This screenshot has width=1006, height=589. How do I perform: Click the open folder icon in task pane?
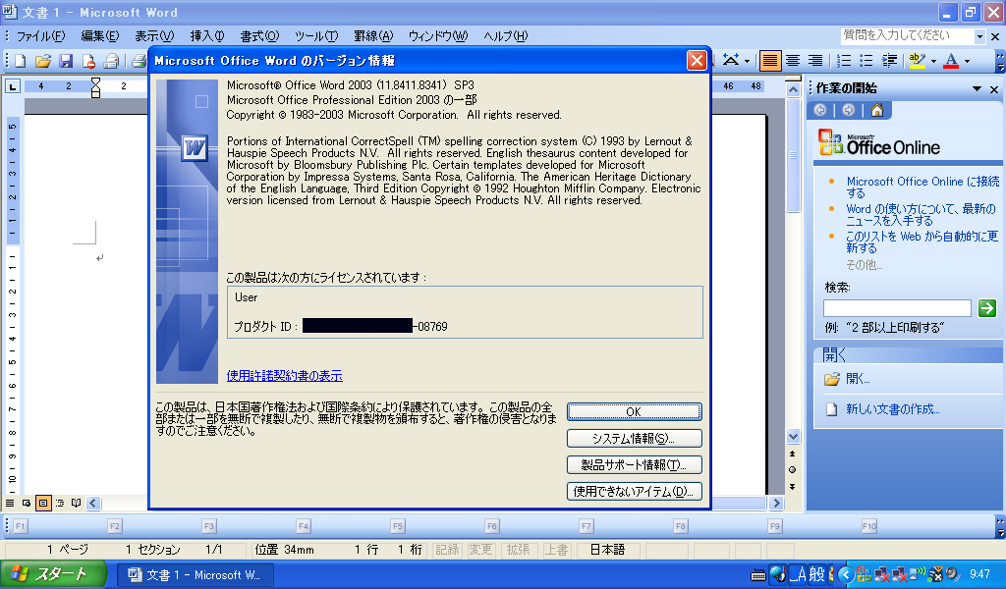pyautogui.click(x=831, y=379)
